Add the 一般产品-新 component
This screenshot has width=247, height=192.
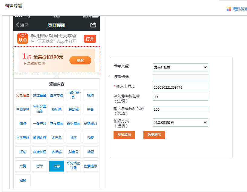click(x=74, y=95)
